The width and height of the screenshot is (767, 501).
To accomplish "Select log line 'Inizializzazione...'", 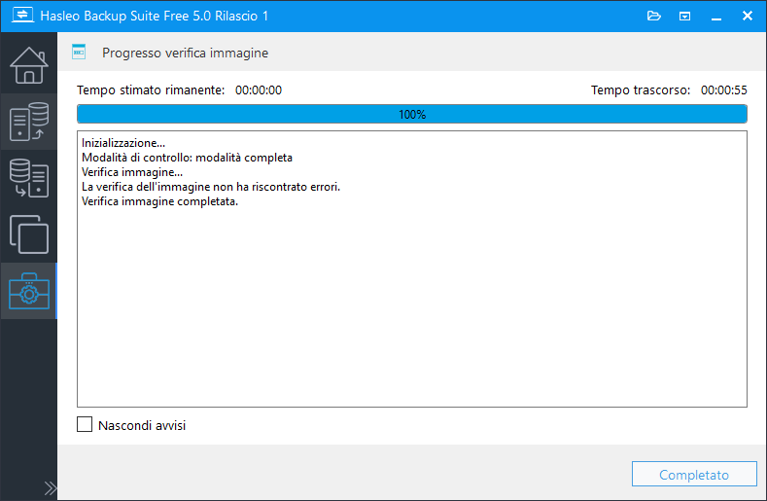I will click(123, 143).
